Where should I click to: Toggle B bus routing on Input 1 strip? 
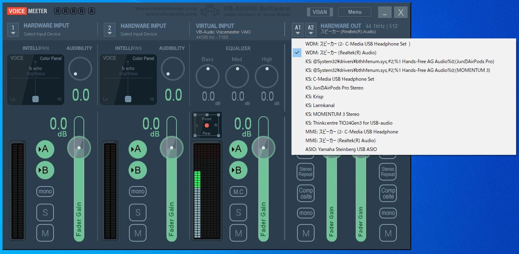[45, 170]
